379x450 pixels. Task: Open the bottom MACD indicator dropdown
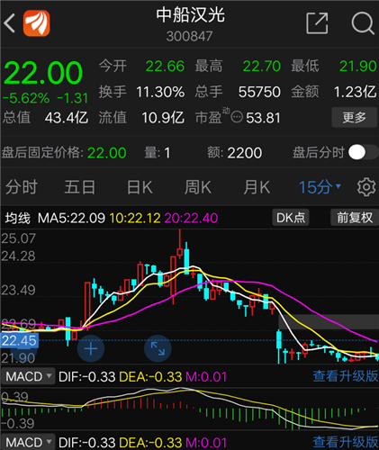pyautogui.click(x=28, y=442)
